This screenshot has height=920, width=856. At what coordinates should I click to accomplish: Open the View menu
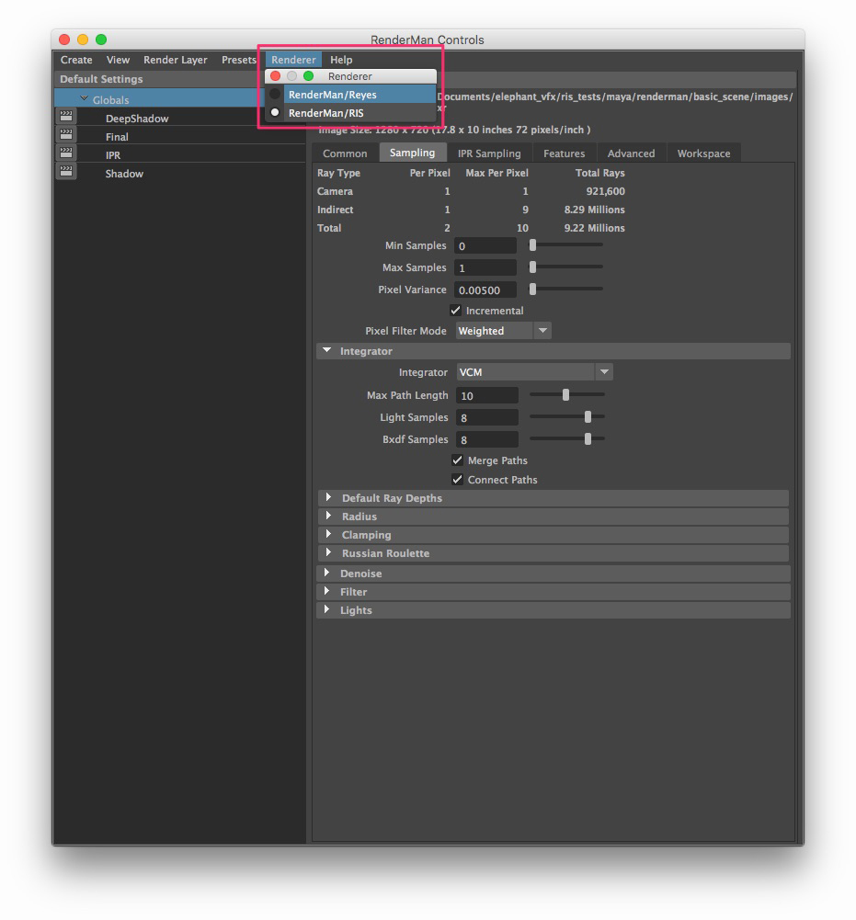click(x=118, y=60)
